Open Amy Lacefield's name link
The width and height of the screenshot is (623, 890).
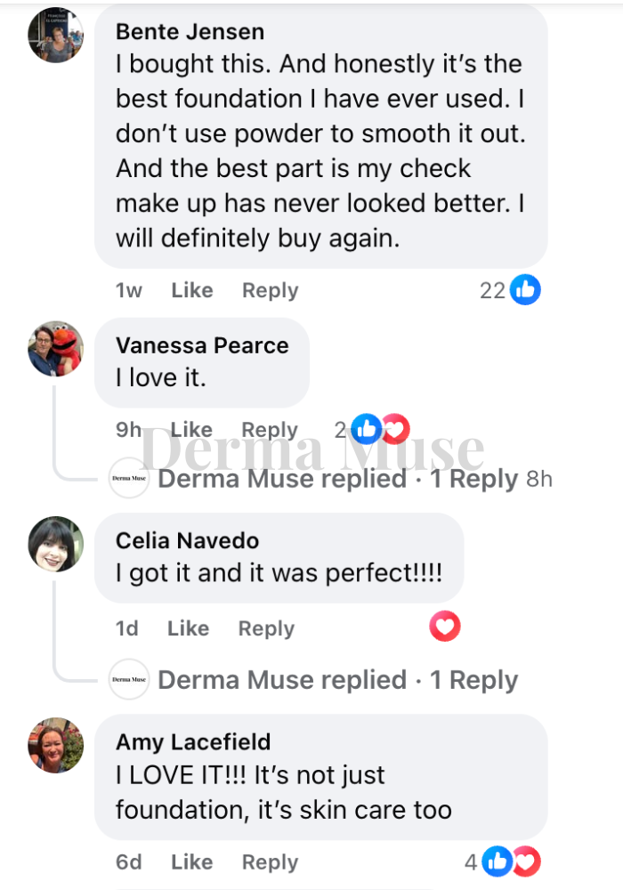pyautogui.click(x=193, y=741)
